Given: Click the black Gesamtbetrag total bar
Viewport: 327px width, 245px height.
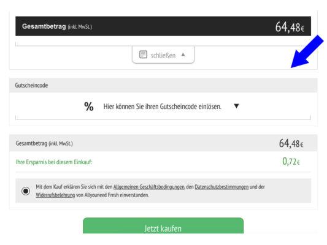Looking at the screenshot, I should pos(163,26).
